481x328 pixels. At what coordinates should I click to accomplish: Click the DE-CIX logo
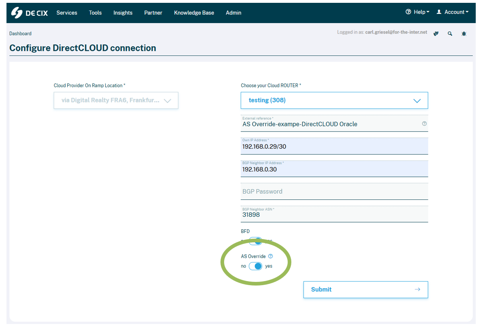point(30,13)
